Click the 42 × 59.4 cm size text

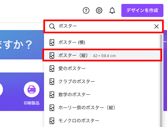point(104,56)
